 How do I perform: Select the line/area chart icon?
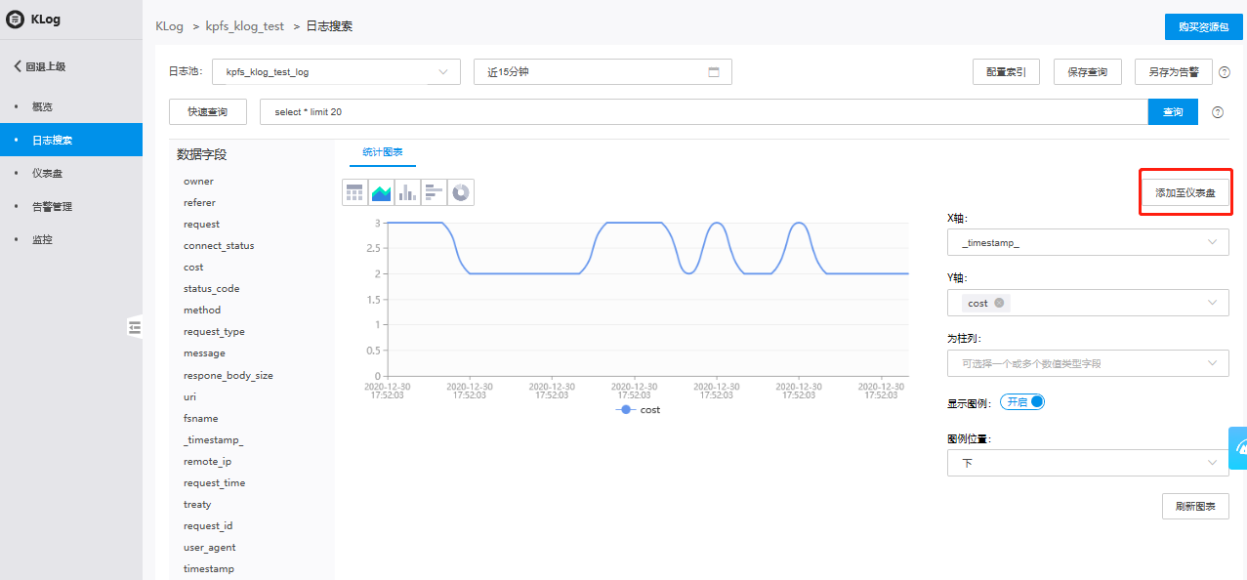click(381, 192)
